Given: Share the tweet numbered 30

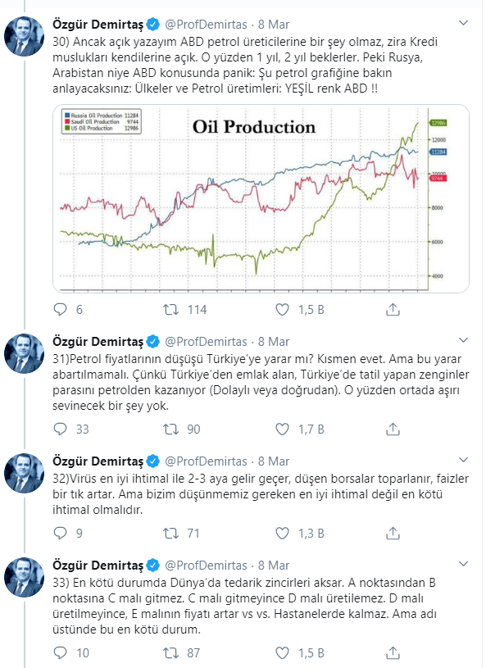Looking at the screenshot, I should (x=393, y=309).
